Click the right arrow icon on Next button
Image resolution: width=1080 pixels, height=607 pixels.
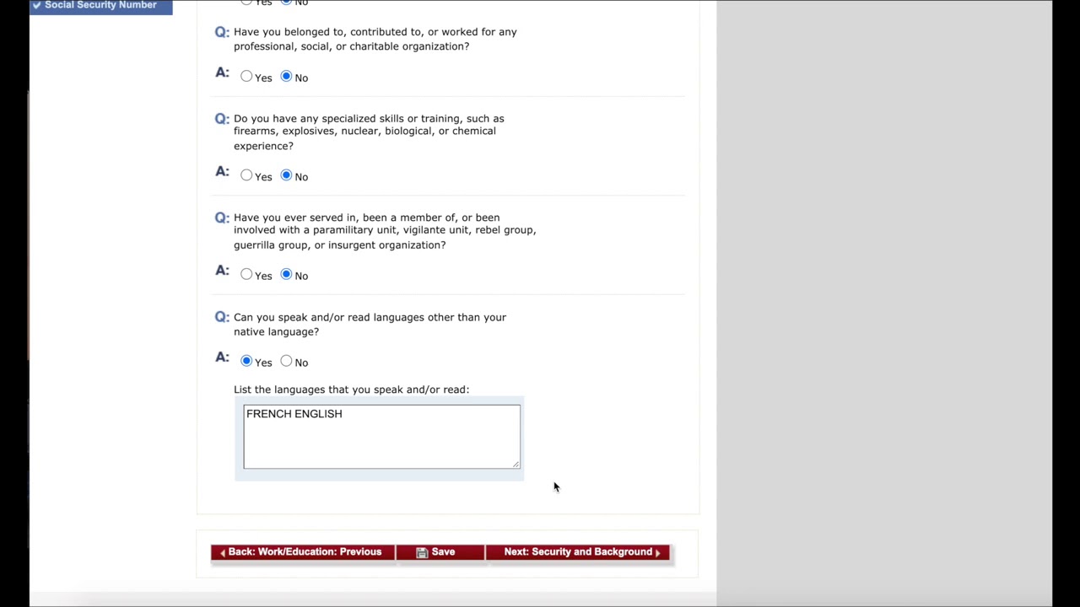658,553
